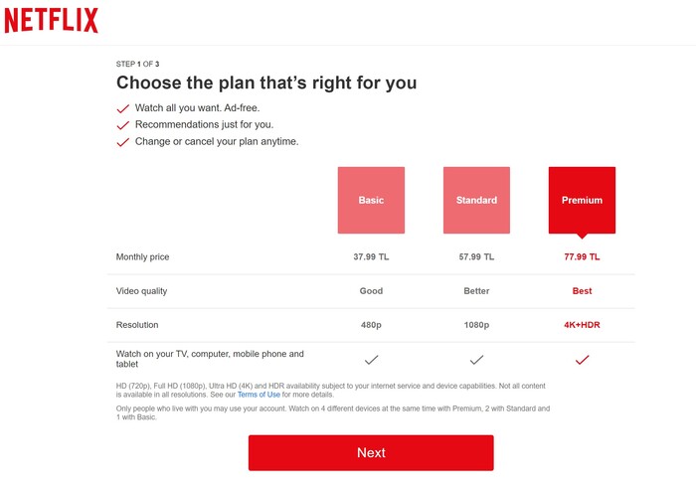Click checkmark beside "Change or cancel your plan"
The width and height of the screenshot is (696, 486).
click(x=123, y=142)
